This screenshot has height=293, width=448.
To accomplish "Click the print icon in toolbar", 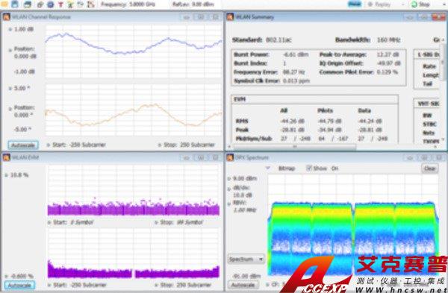I will tap(27, 4).
